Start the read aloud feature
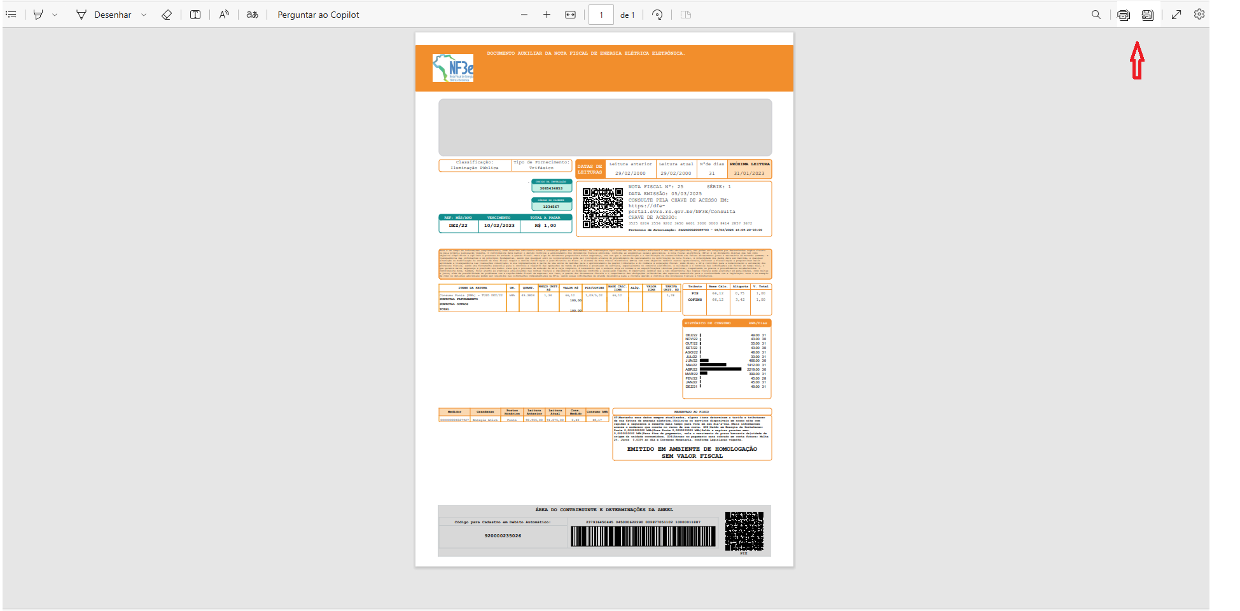Image resolution: width=1240 pixels, height=611 pixels. click(x=224, y=15)
